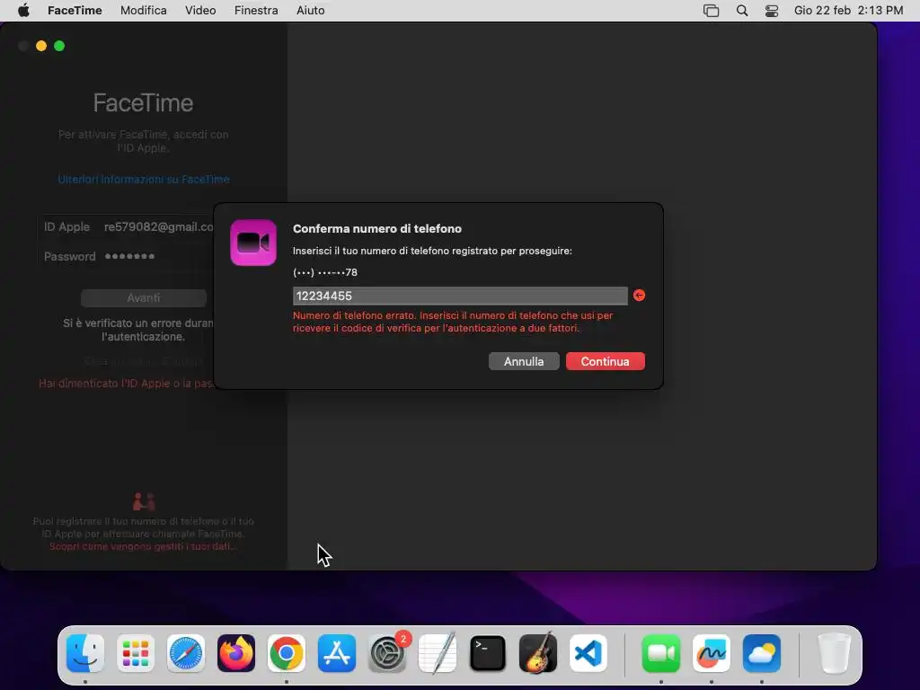Launch Google Chrome from the Dock

point(287,653)
